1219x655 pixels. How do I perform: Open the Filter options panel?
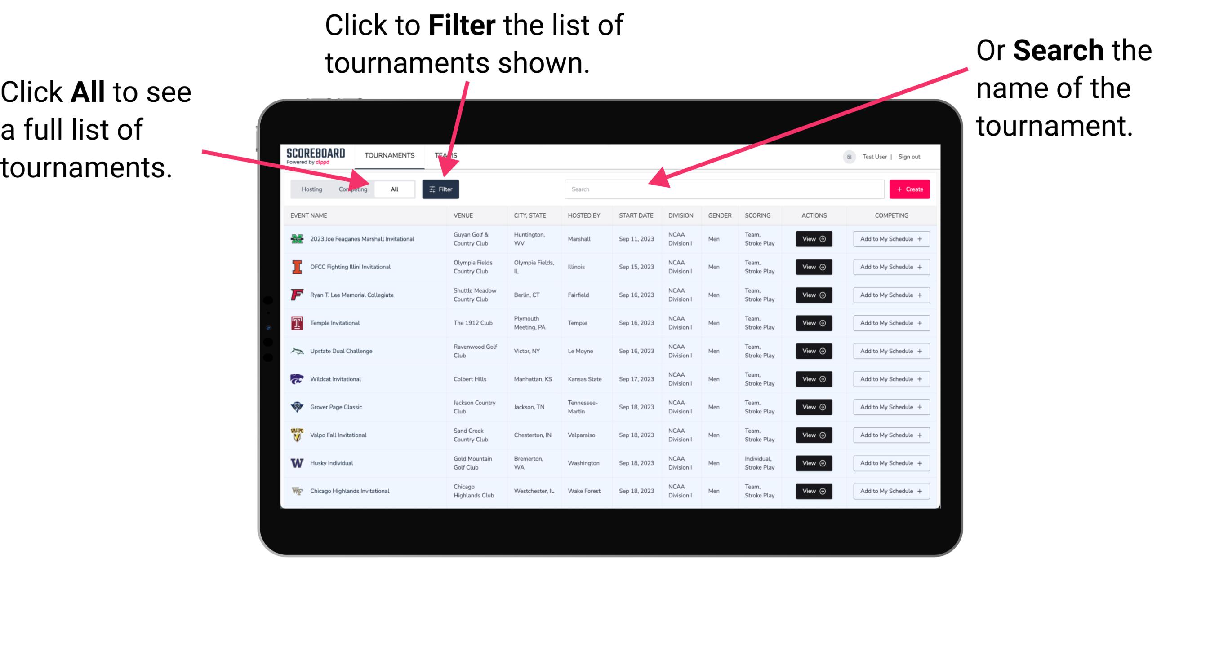[441, 189]
